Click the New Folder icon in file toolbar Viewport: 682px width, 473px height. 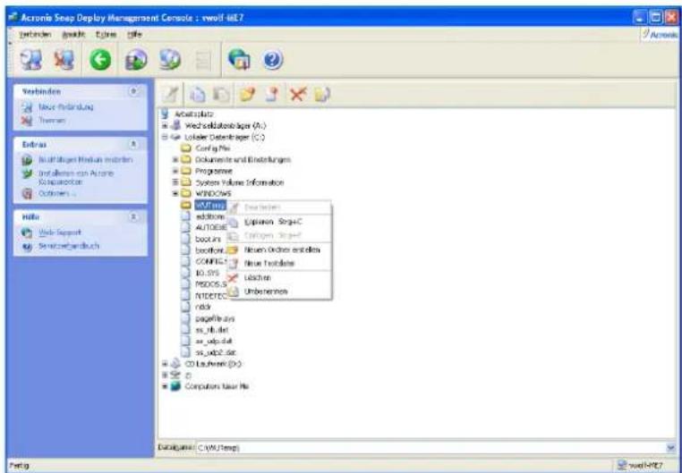tap(248, 94)
